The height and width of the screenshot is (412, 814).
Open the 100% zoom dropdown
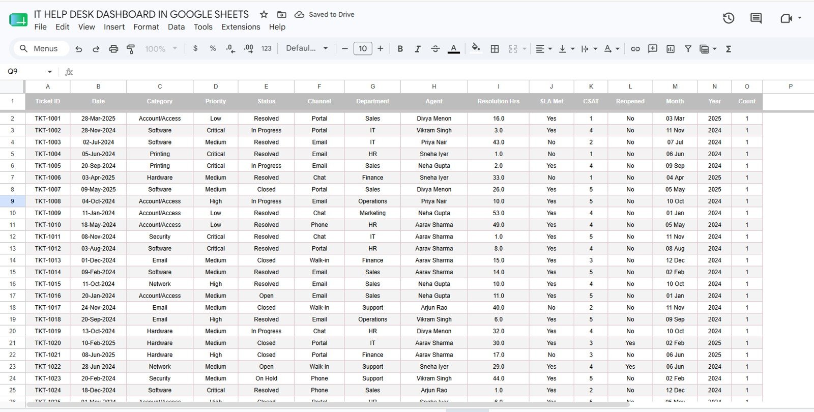coord(161,49)
